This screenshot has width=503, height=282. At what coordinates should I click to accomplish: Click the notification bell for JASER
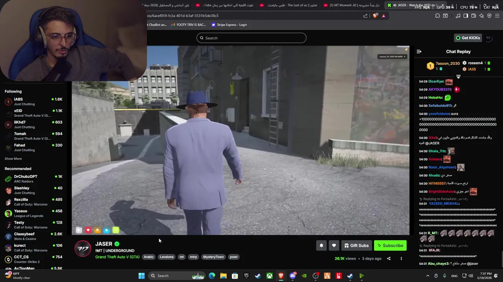(x=321, y=246)
